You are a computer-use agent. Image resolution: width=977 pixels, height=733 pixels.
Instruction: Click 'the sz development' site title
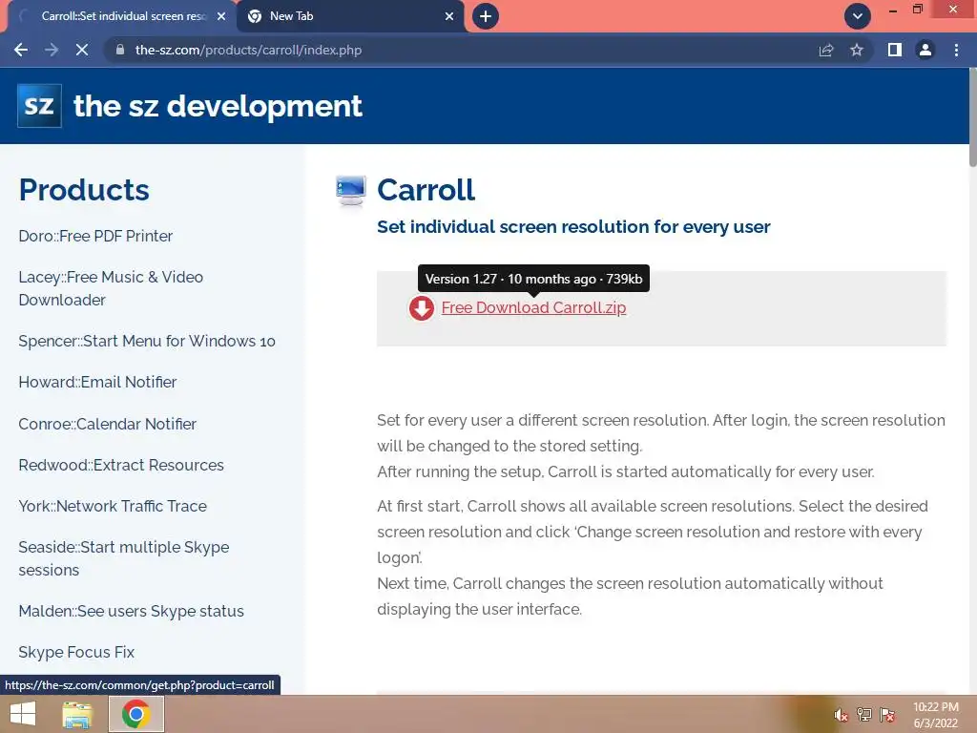[218, 106]
